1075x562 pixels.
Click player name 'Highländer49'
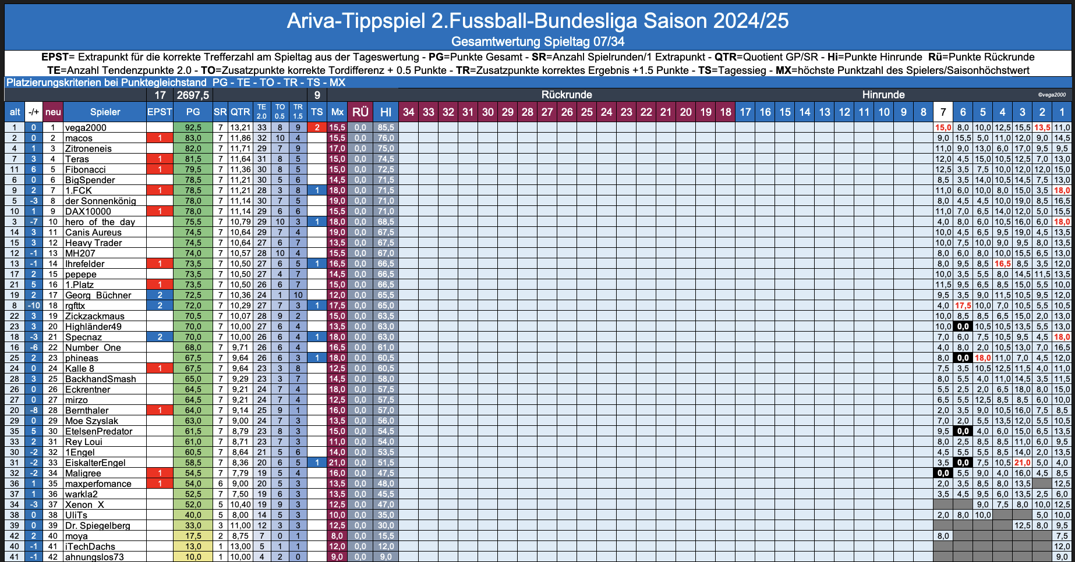tap(93, 326)
